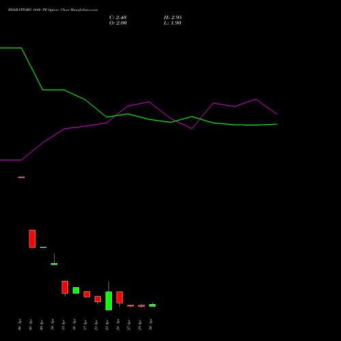The height and width of the screenshot is (341, 341).
Task: Select the 22 Apr date label on the axis
Action: (107, 325)
